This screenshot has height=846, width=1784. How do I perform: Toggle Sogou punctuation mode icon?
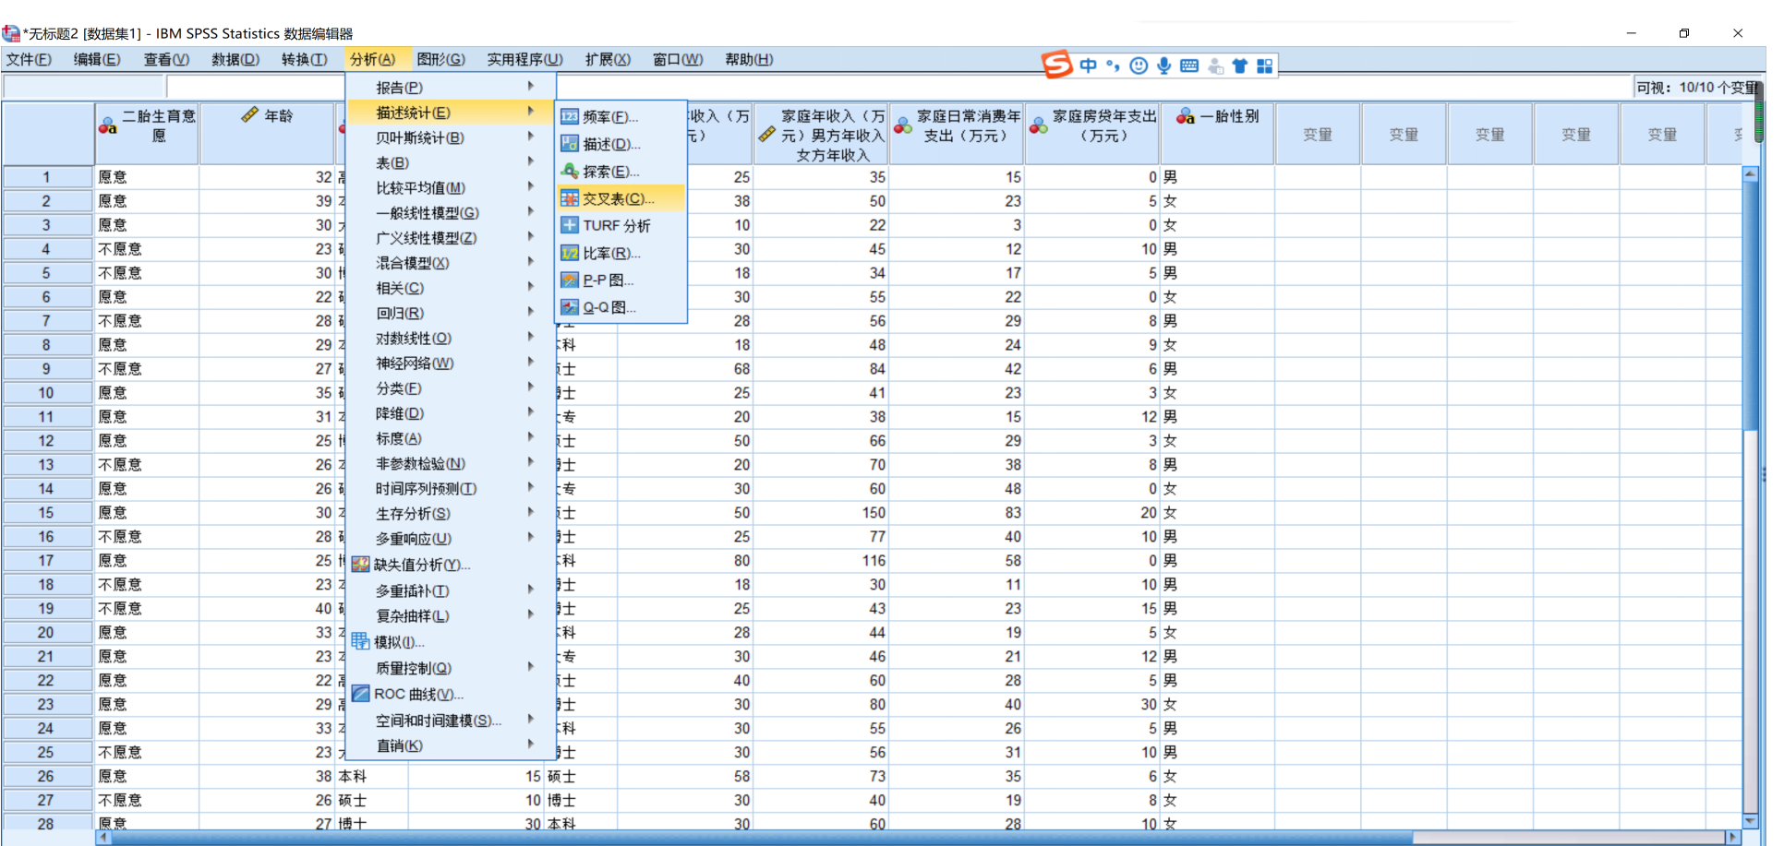1113,66
